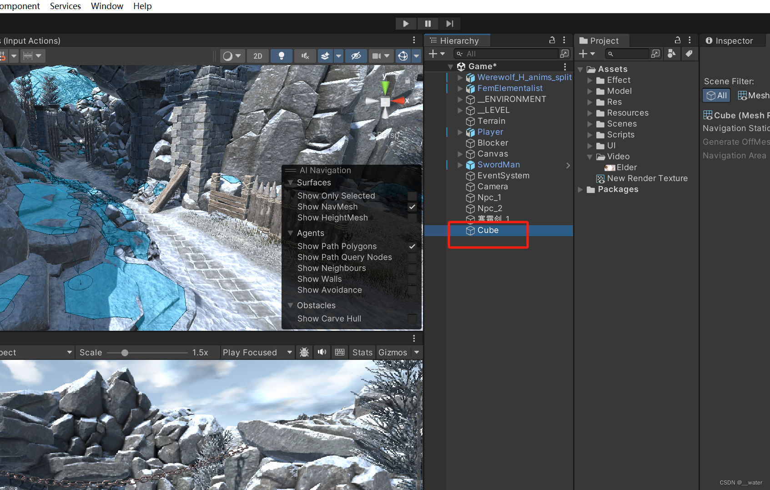Click the All scene filter button
Image resolution: width=770 pixels, height=490 pixels.
716,95
